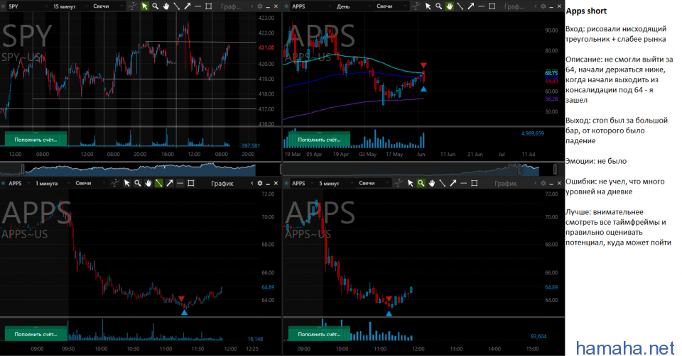This screenshot has height=356, width=682.
Task: Select the cursor tool in SPY 15-minute chart
Action: pos(144,6)
